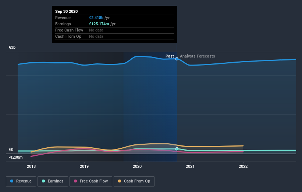Screen dimensions: 302x192
Task: Select the 2021 label on the time axis
Action: 190,166
